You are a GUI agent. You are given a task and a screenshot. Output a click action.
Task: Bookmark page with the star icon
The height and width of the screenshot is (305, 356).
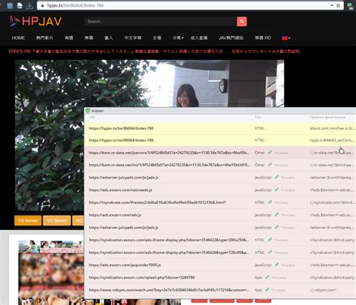338,5
